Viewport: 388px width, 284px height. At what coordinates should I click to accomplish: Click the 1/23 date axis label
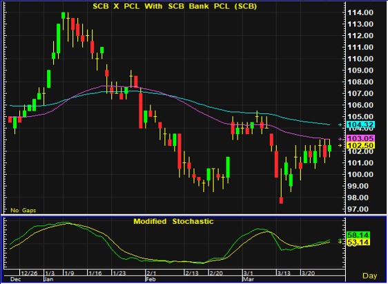click(119, 273)
